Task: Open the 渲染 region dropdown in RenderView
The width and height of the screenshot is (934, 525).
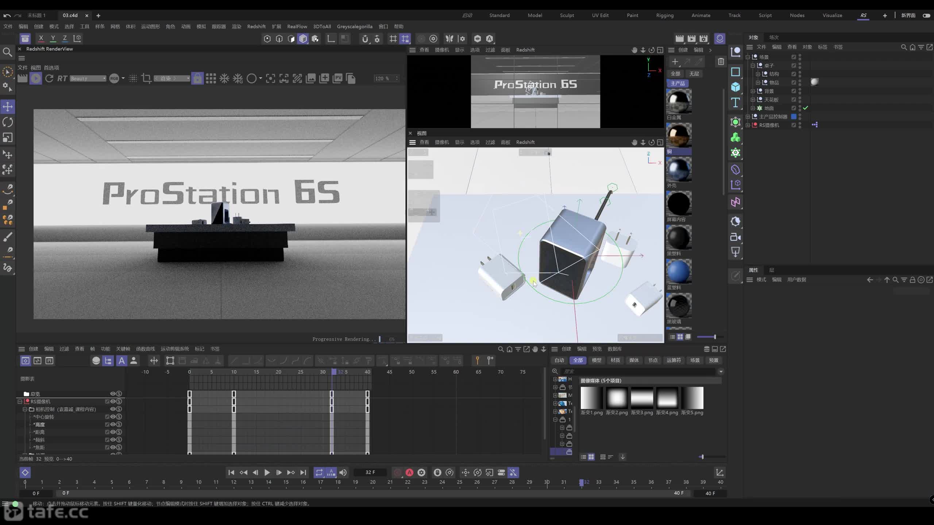Action: (x=172, y=78)
